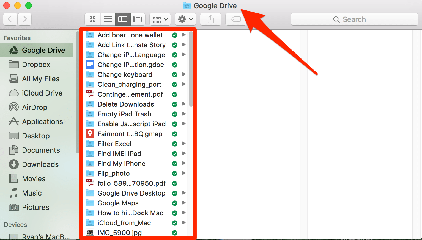Switch to column view
Screen dimensions: 422x240
pos(123,19)
